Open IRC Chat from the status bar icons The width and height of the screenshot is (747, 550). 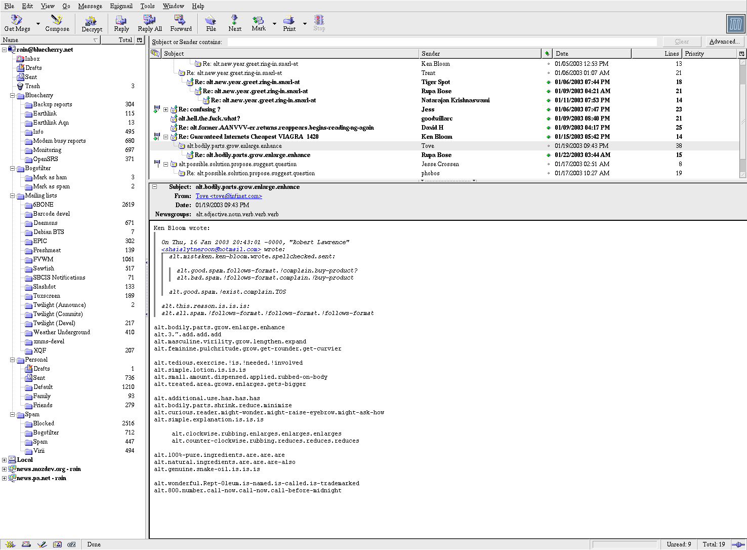[x=71, y=544]
